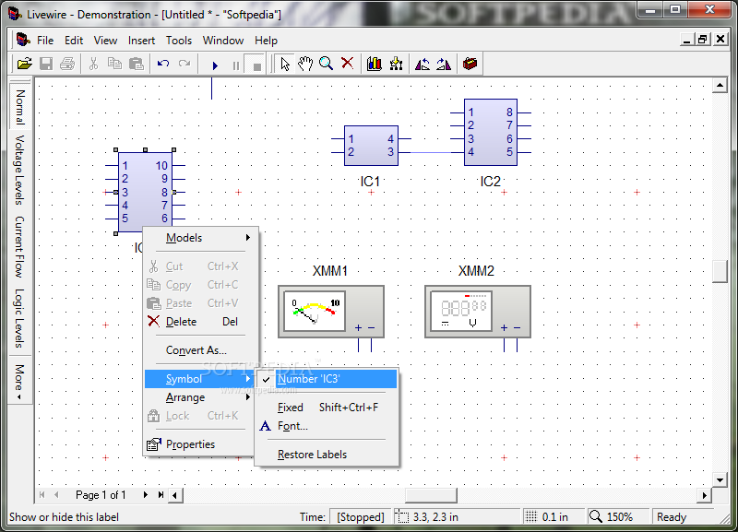Go to the previous page
Image resolution: width=738 pixels, height=532 pixels.
click(x=56, y=494)
